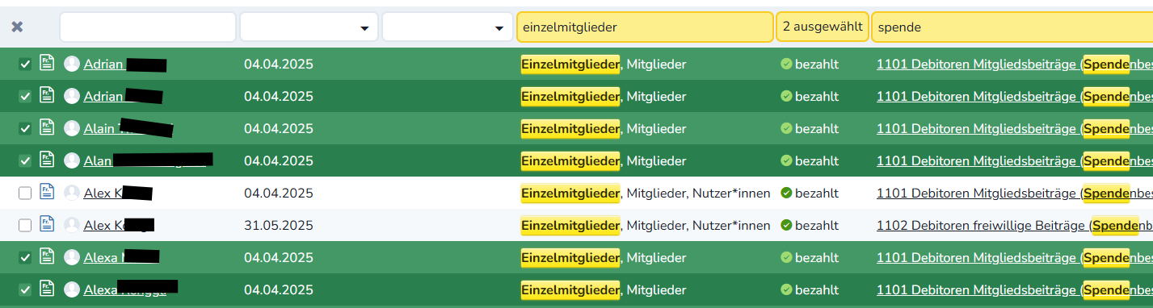The image size is (1153, 308).
Task: Click paid status icon in the 31.05.2025 row
Action: (786, 225)
